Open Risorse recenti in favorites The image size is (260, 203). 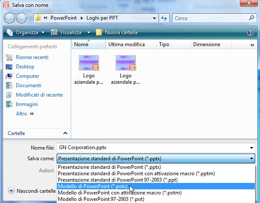tap(32, 57)
